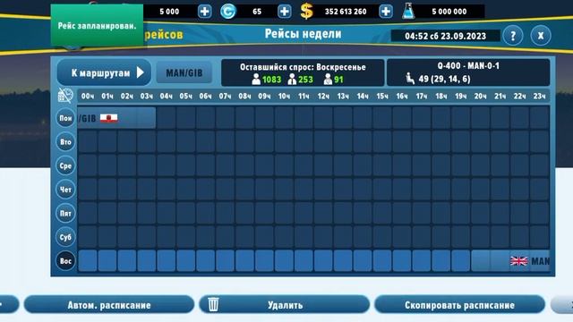Tap the blue C coin icon
The image size is (573, 322).
(x=227, y=12)
